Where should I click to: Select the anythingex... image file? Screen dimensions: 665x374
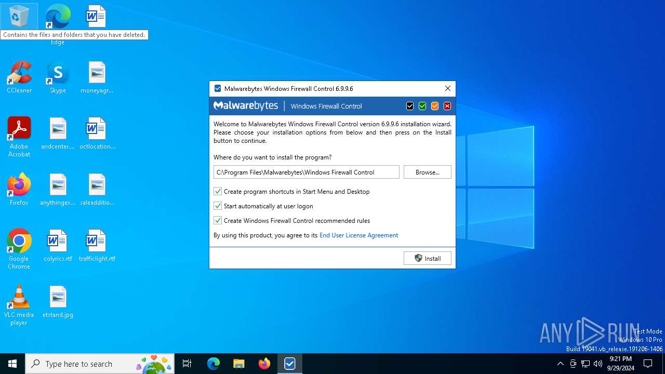(x=58, y=190)
